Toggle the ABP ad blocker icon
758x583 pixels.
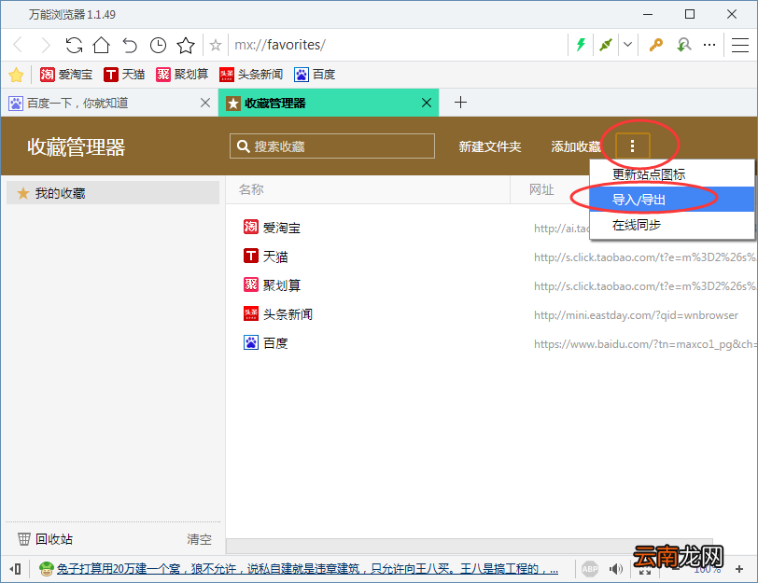tap(590, 569)
